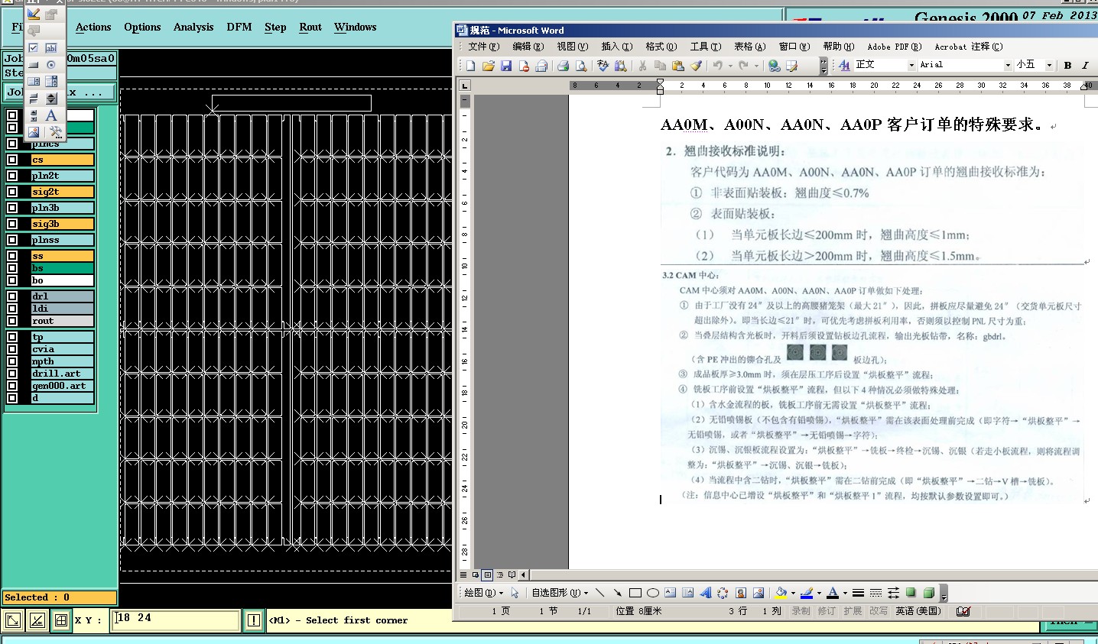
Task: Toggle checkbox for layer pln3b
Action: tap(12, 208)
